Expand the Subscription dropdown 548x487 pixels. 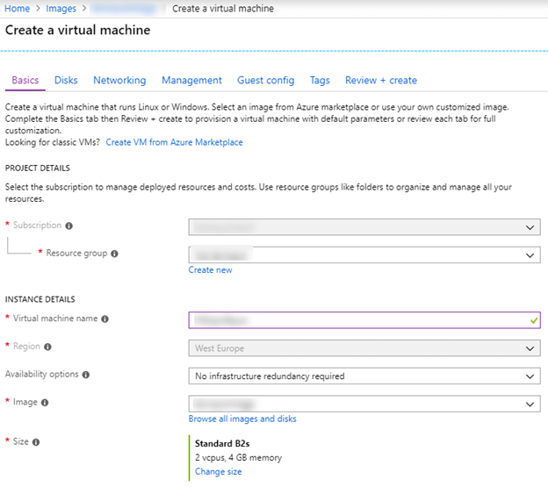click(x=364, y=227)
